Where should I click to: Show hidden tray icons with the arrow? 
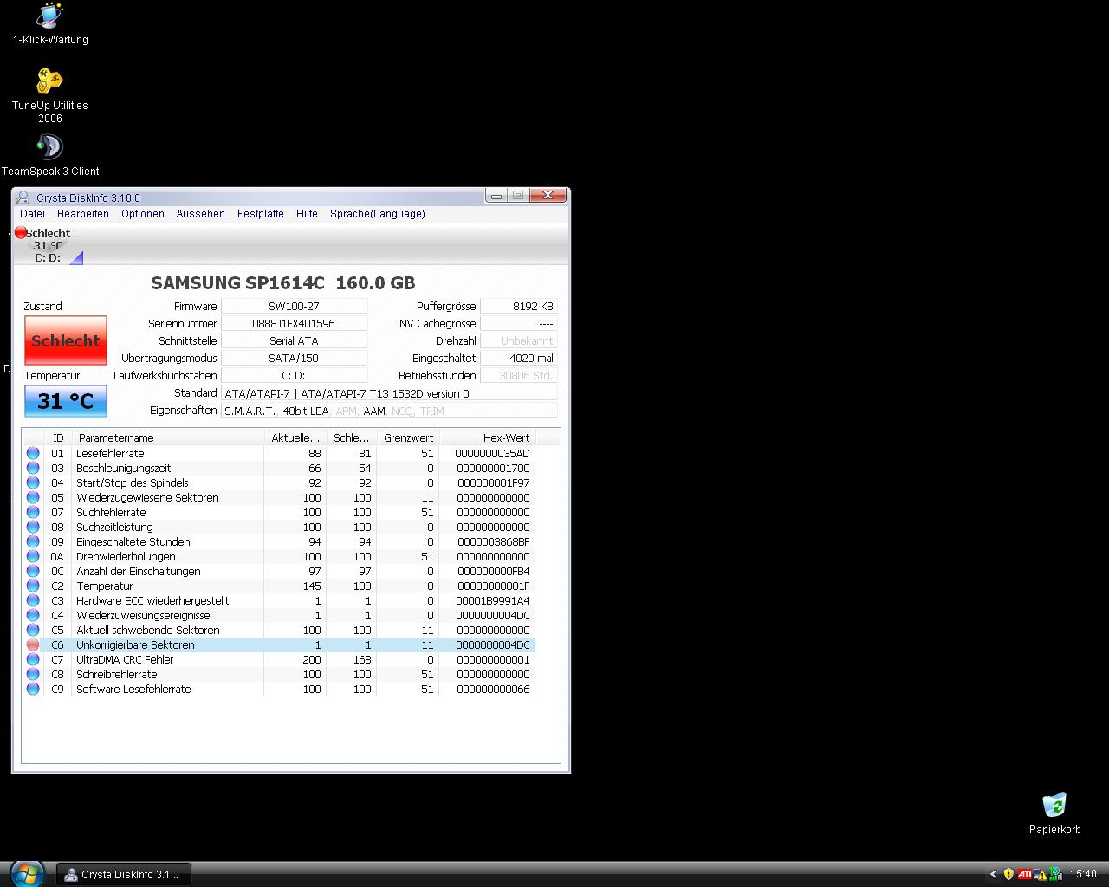point(994,874)
